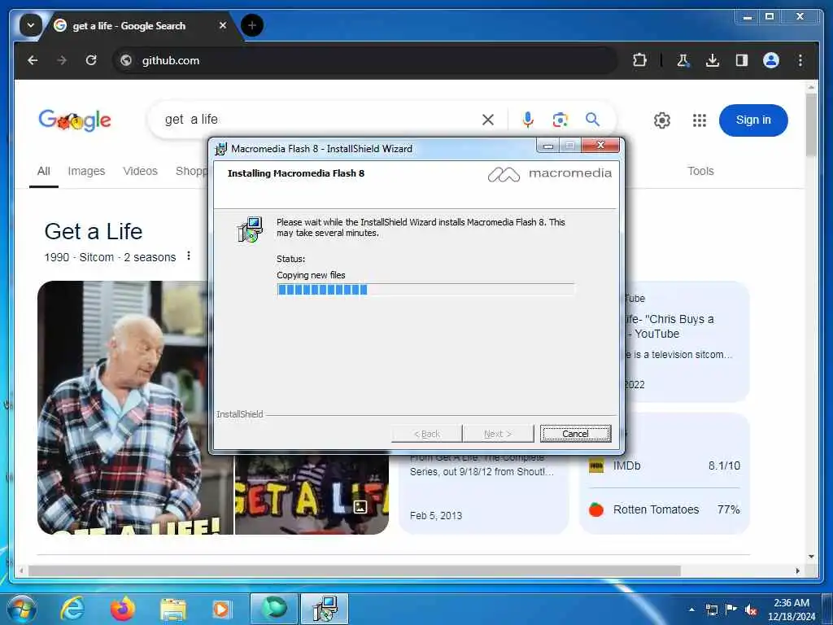Image resolution: width=833 pixels, height=625 pixels.
Task: Close the 'get a life - Google Search' tab
Action: [x=223, y=25]
